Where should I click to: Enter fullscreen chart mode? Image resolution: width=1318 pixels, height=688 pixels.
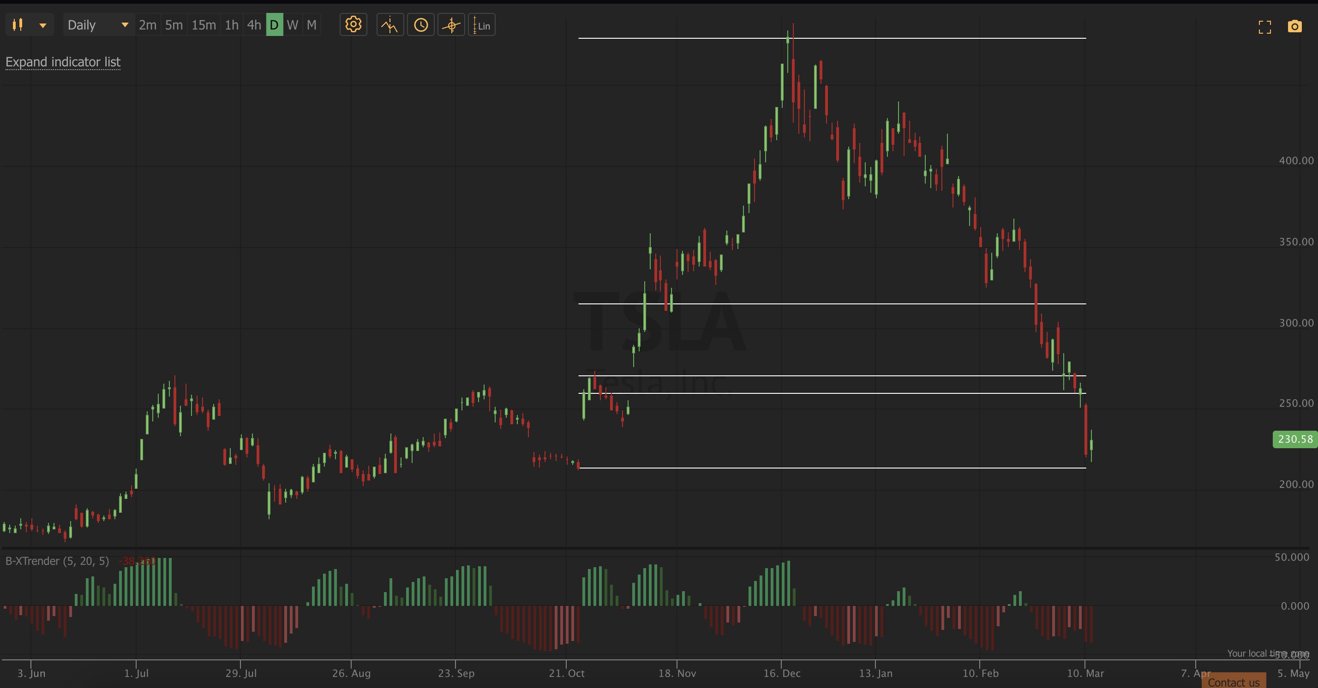click(1265, 27)
